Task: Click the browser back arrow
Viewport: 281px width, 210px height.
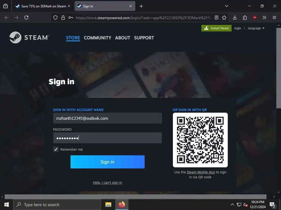Action: click(x=7, y=17)
